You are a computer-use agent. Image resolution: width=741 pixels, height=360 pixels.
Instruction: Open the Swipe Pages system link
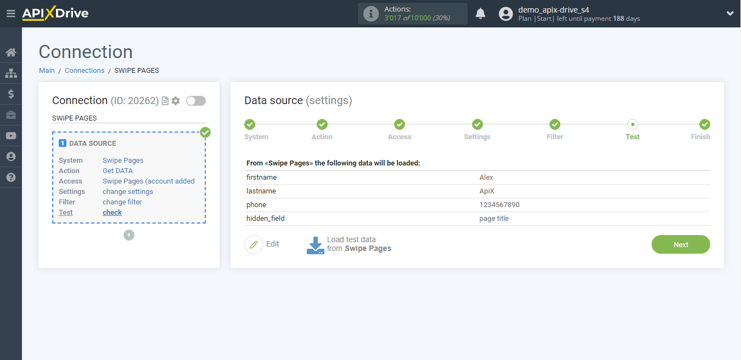pyautogui.click(x=123, y=161)
